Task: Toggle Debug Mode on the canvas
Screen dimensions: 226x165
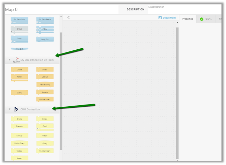Action: click(x=167, y=18)
